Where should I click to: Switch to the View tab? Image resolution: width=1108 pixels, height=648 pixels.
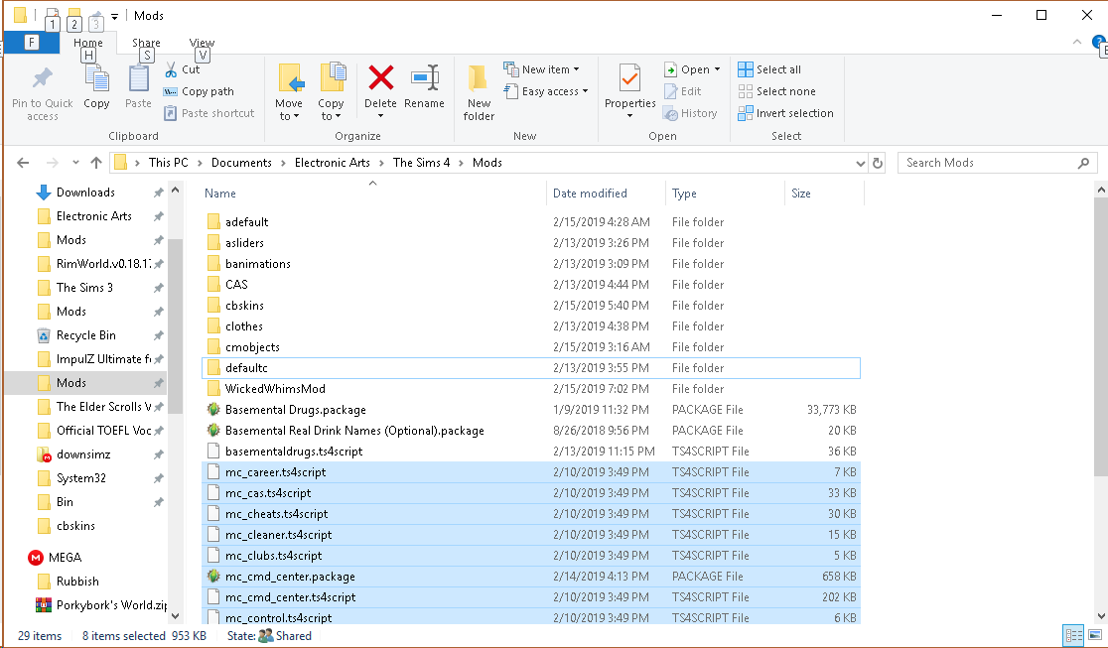coord(203,43)
